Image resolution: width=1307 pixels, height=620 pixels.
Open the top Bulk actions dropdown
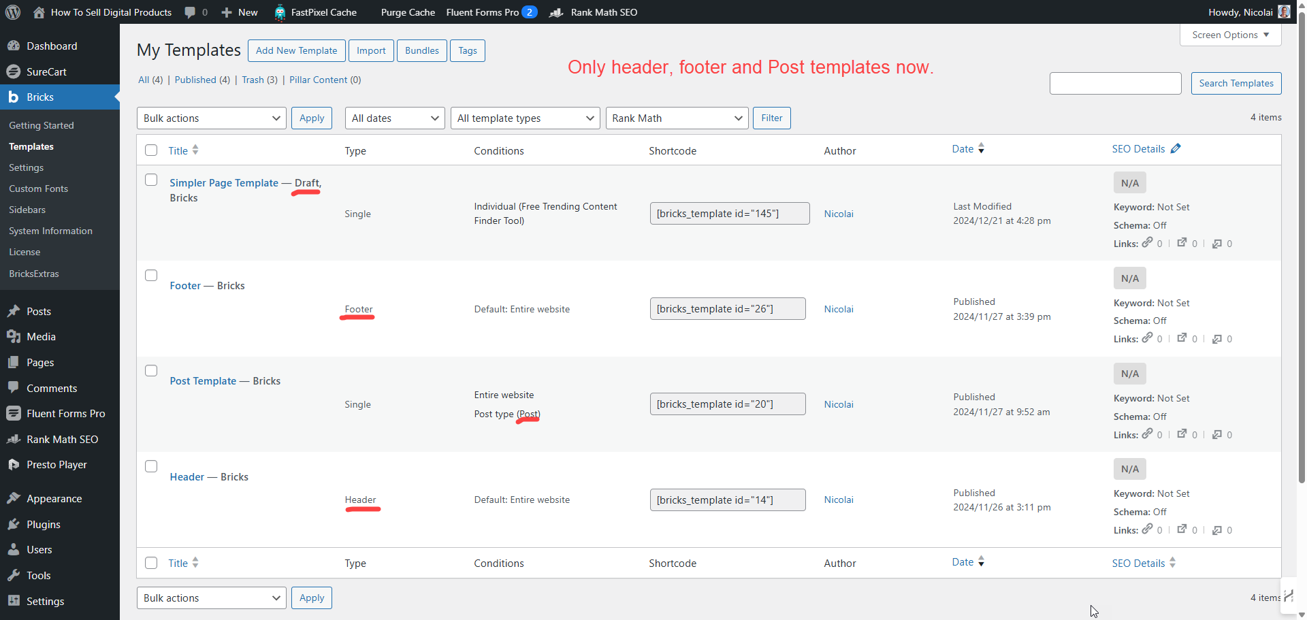[212, 118]
